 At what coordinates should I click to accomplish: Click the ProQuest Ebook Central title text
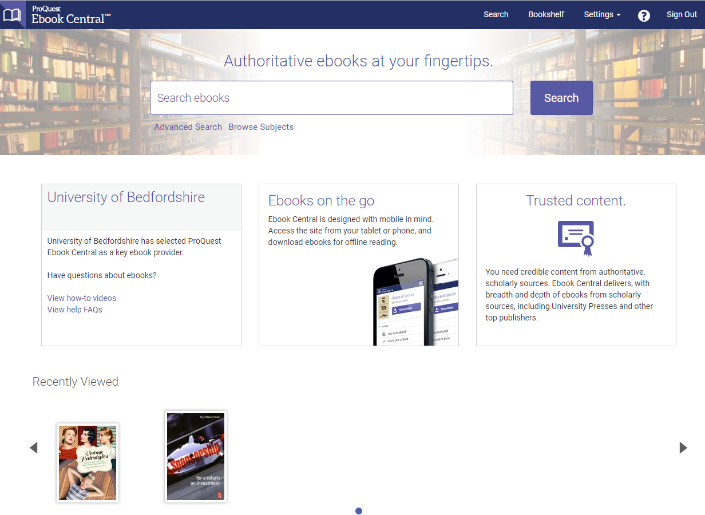point(71,15)
